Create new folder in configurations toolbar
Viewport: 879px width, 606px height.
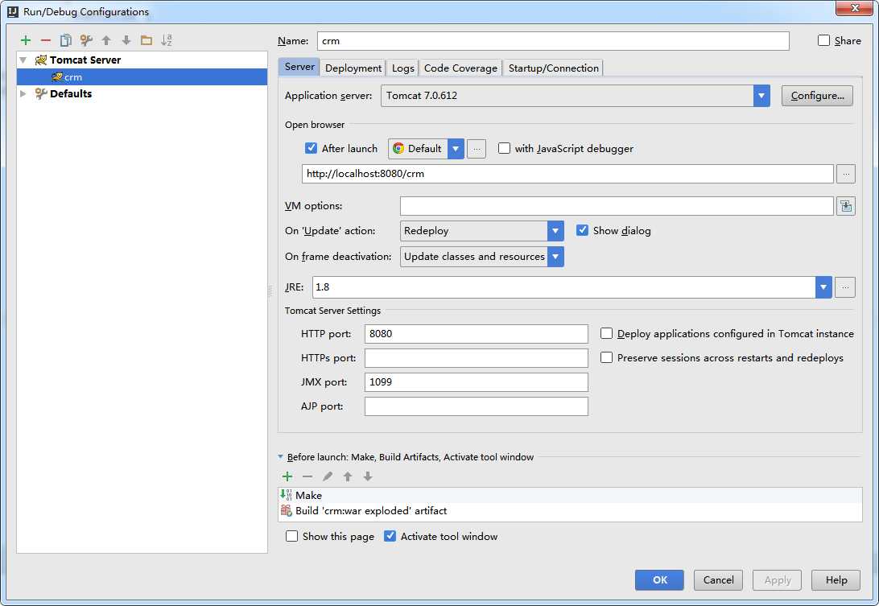146,40
